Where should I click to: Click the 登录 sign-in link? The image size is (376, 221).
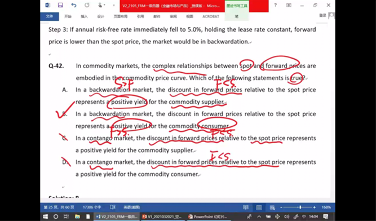tap(322, 15)
